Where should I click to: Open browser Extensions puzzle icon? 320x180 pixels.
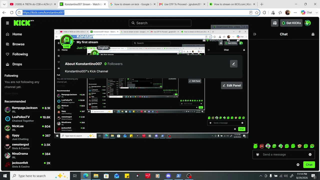[264, 12]
